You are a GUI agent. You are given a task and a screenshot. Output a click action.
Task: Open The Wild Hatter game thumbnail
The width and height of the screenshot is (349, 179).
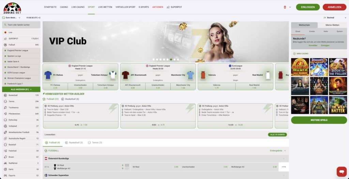[x=338, y=105]
